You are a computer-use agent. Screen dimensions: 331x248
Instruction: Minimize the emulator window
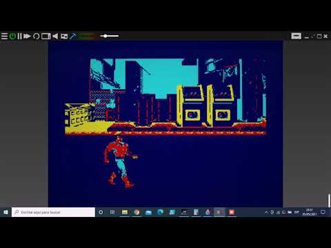[306, 37]
